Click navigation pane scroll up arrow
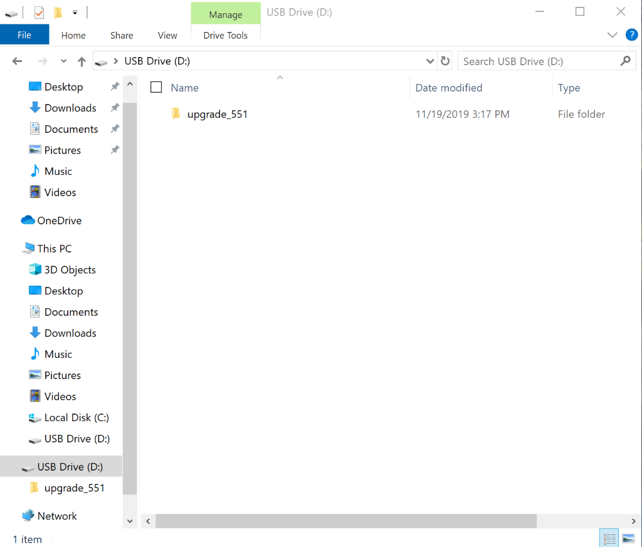Image resolution: width=642 pixels, height=547 pixels. [130, 84]
